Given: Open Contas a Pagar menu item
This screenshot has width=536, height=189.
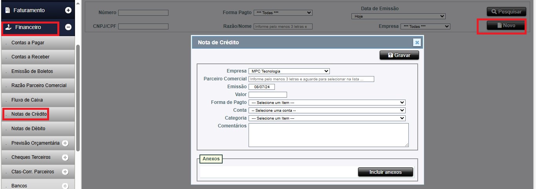Looking at the screenshot, I should (x=37, y=42).
